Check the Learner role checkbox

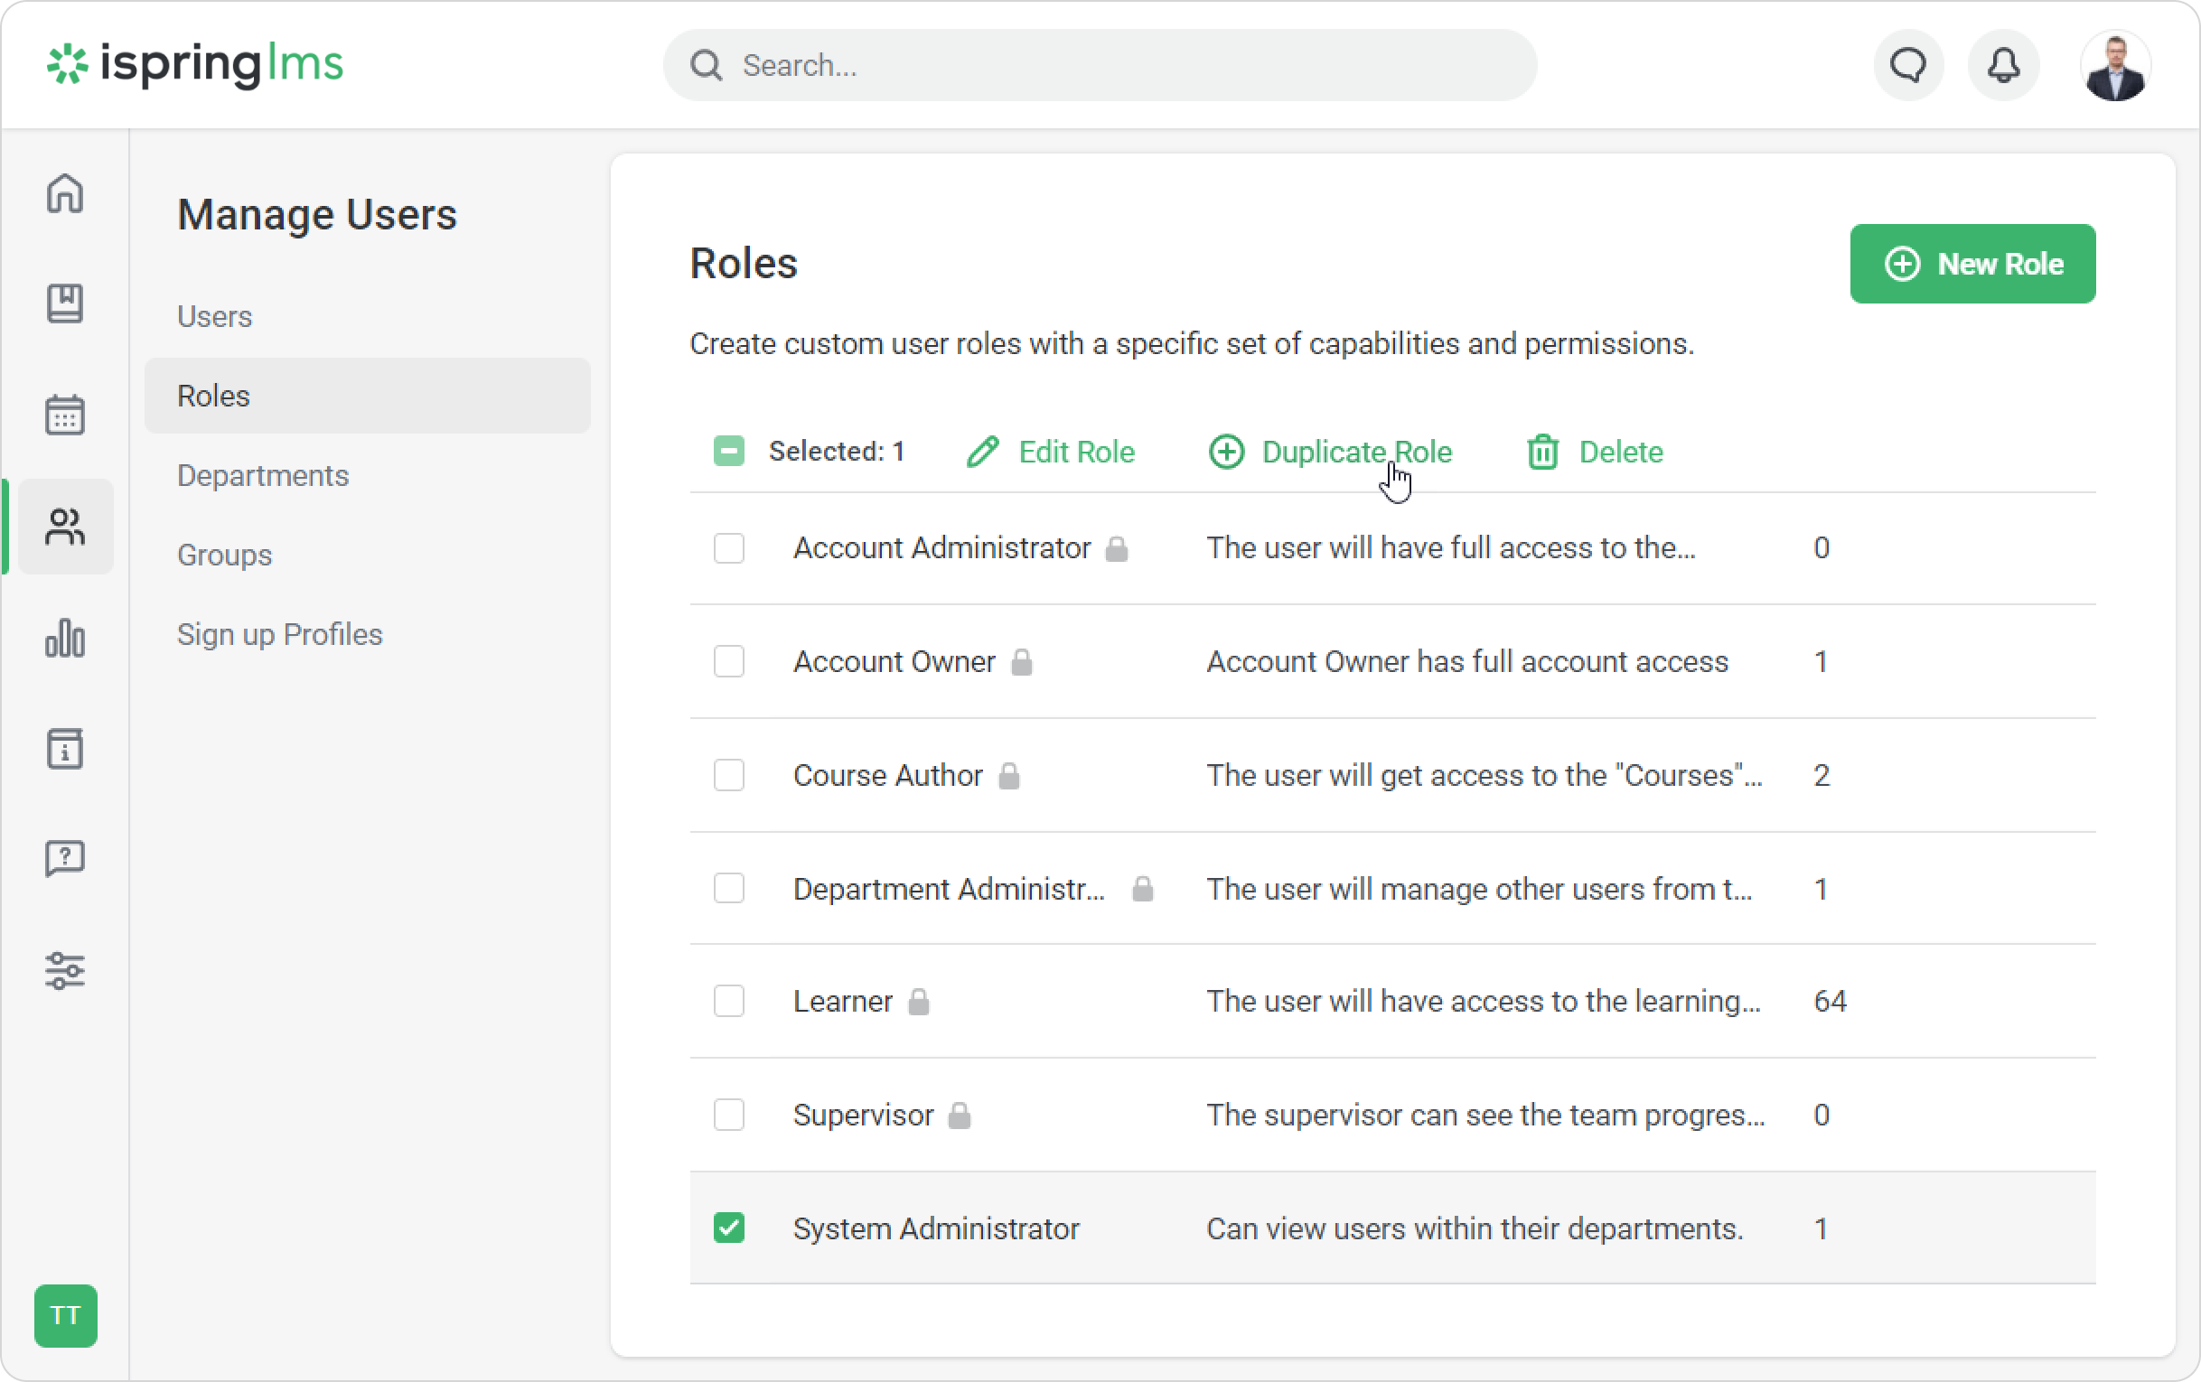[728, 1001]
